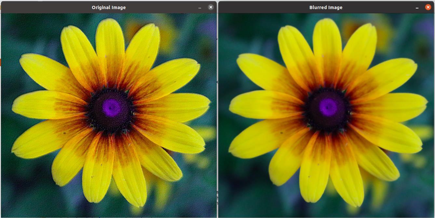Image resolution: width=435 pixels, height=218 pixels.
Task: Close the Blurred Image window
Action: (x=428, y=7)
